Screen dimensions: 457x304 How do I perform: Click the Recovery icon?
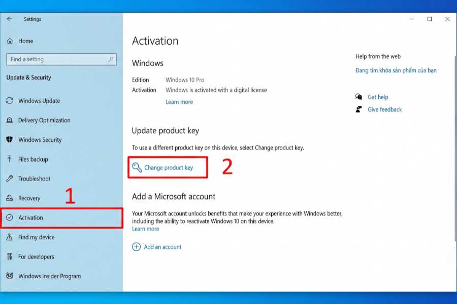(9, 198)
